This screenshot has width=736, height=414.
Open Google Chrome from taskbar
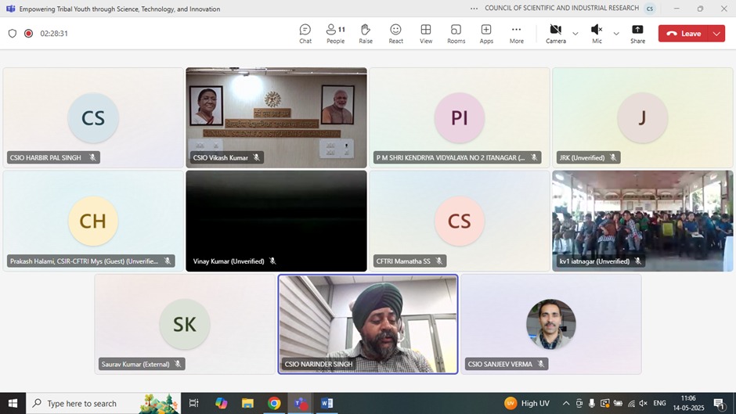click(274, 403)
